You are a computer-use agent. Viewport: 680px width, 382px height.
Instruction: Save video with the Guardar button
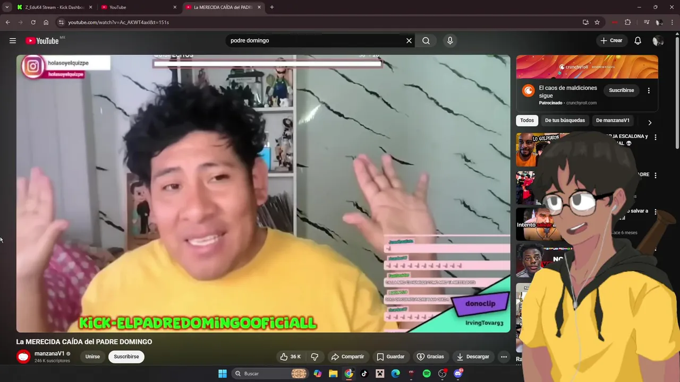pos(390,357)
